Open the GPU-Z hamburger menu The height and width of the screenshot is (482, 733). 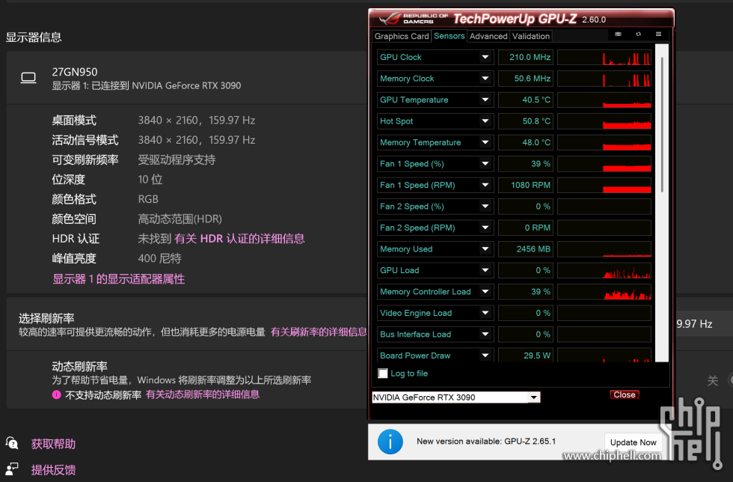tap(658, 34)
